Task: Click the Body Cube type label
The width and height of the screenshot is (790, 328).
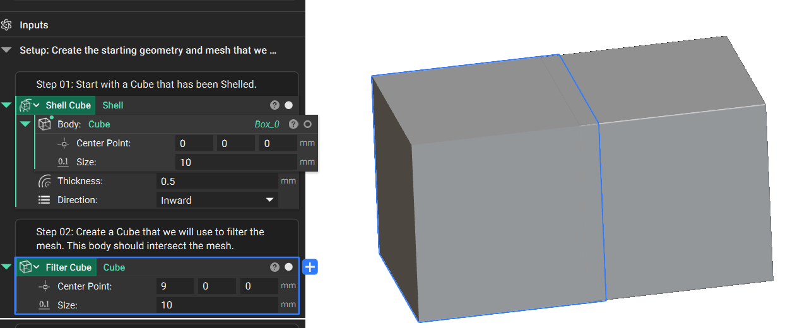Action: coord(99,124)
